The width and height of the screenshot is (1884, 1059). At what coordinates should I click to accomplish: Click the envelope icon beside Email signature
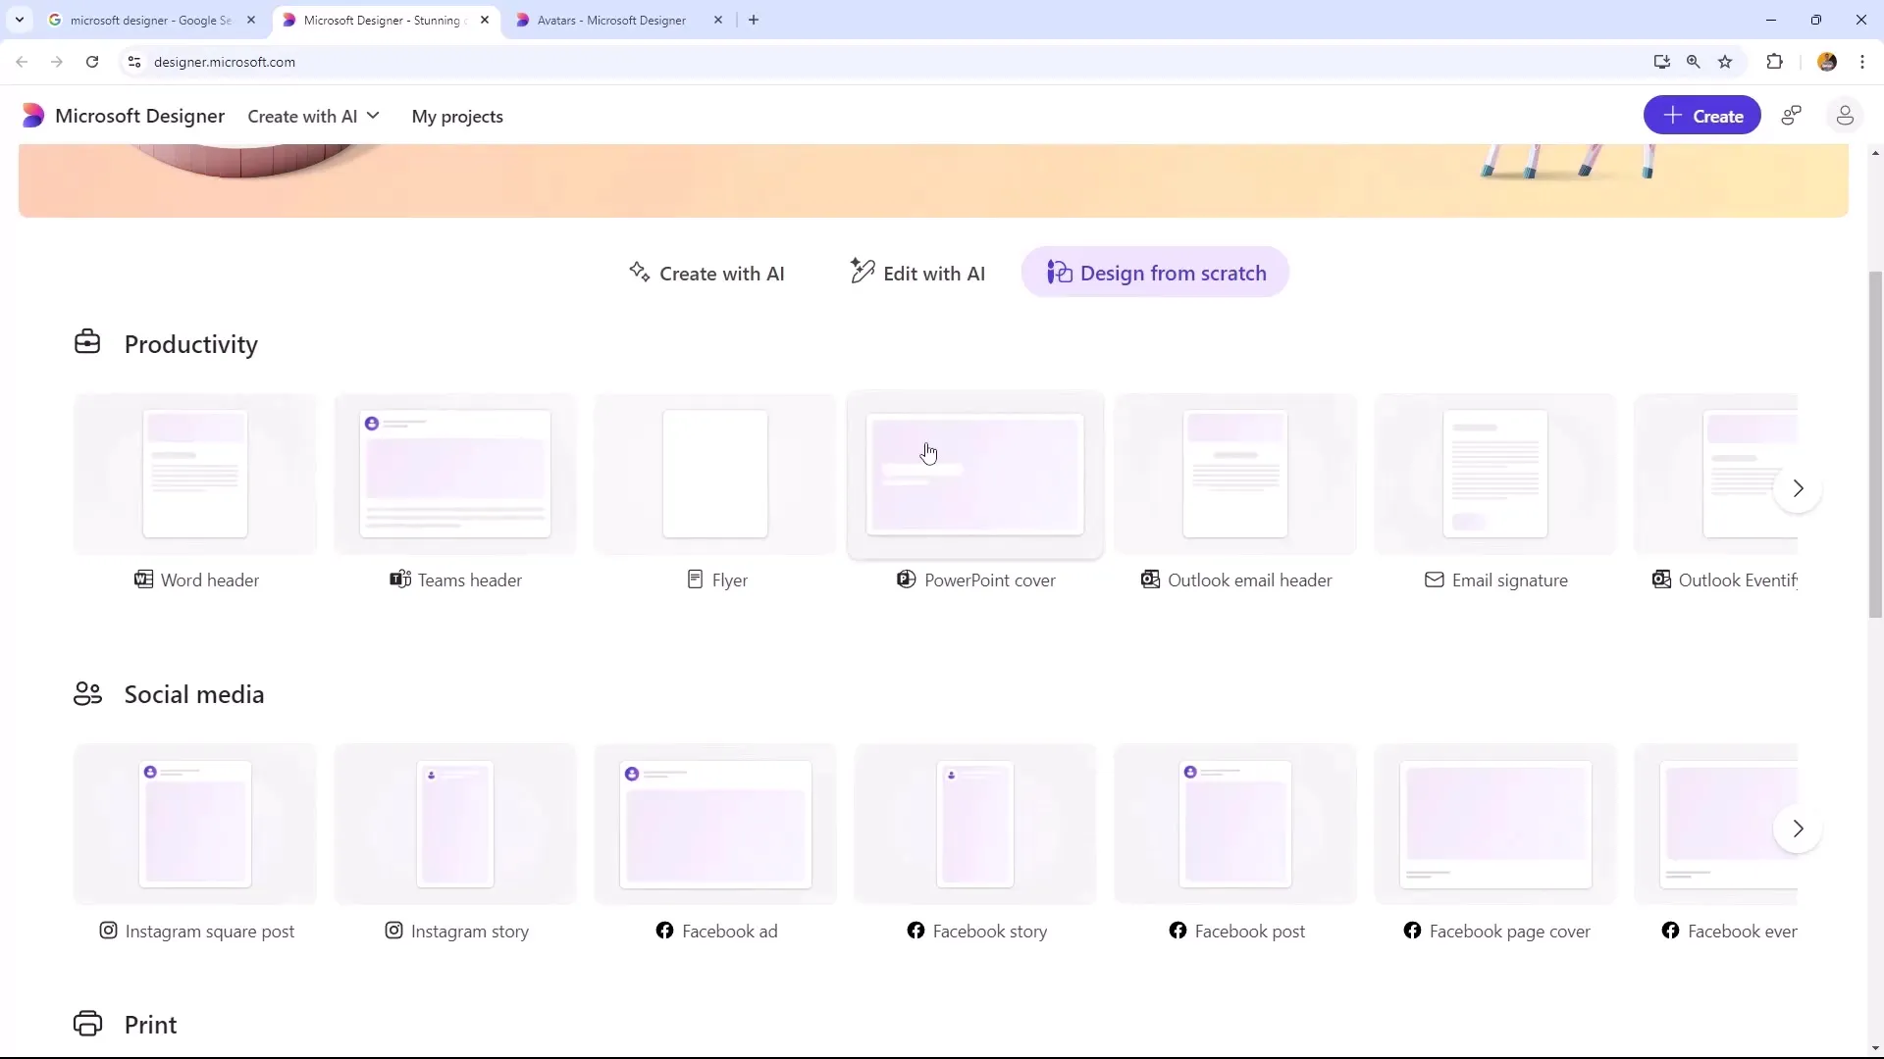1434,580
